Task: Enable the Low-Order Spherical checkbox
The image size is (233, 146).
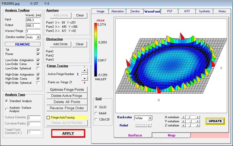Action: coord(38,68)
